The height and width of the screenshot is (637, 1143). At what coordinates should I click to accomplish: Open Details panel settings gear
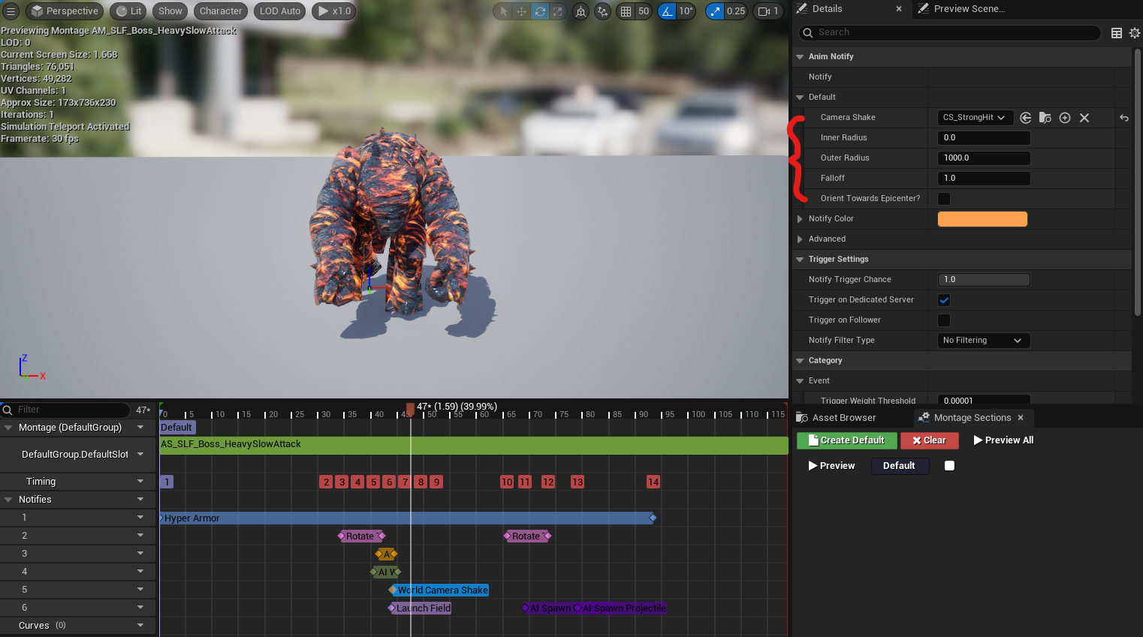[x=1134, y=33]
